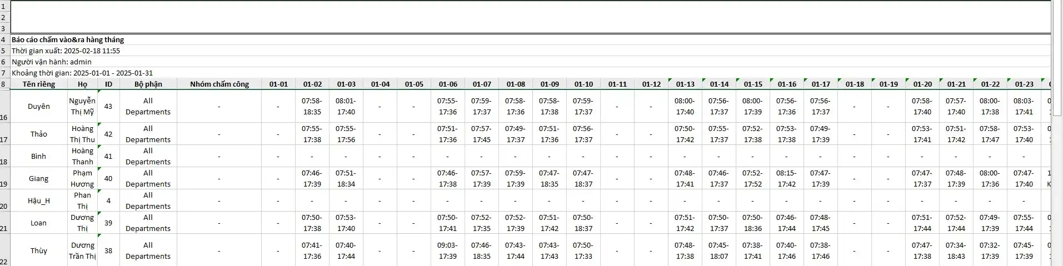The width and height of the screenshot is (1063, 266).
Task: Click the 'Khoảng thời gian' date range cell
Action: tap(82, 73)
